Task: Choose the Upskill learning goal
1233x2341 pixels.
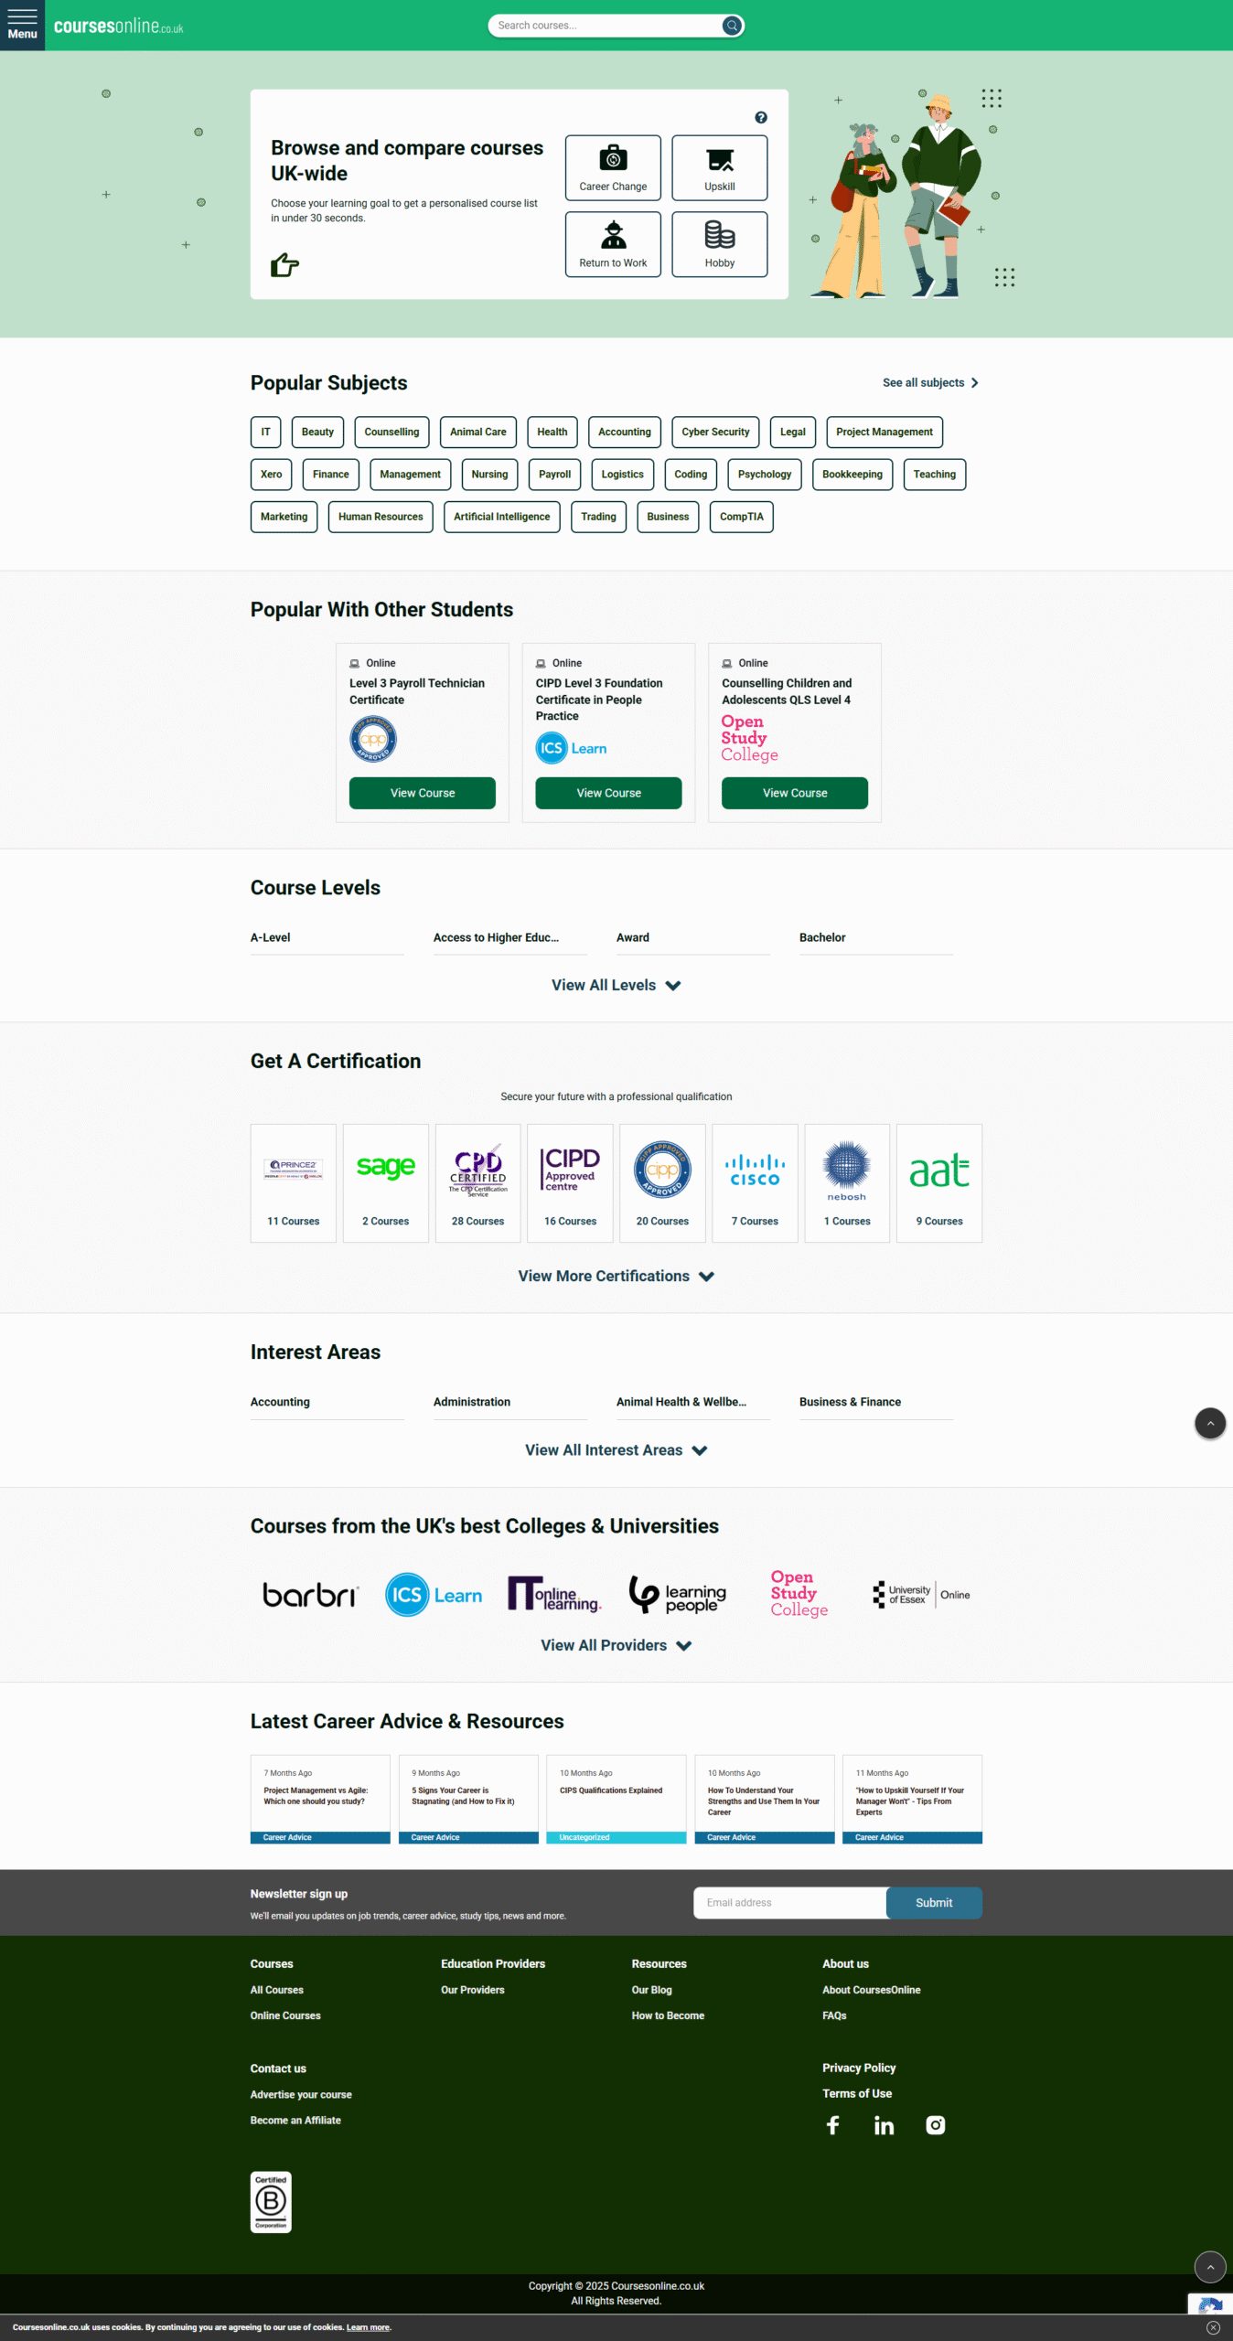Action: coord(720,168)
